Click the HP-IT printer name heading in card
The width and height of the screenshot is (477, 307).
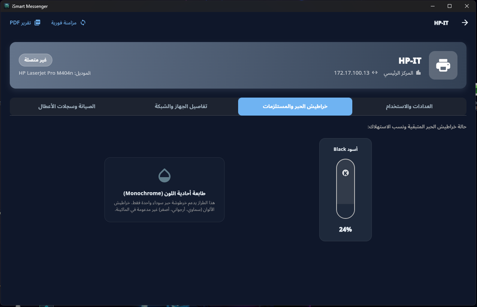[x=410, y=61]
